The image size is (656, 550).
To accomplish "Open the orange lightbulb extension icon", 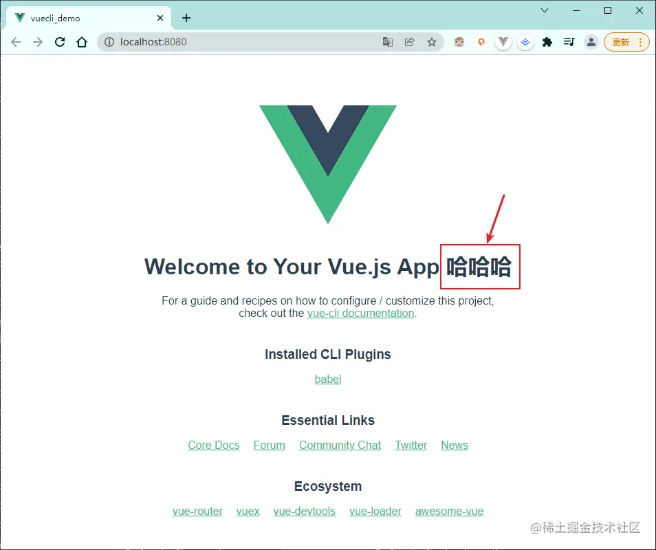I will tap(481, 42).
